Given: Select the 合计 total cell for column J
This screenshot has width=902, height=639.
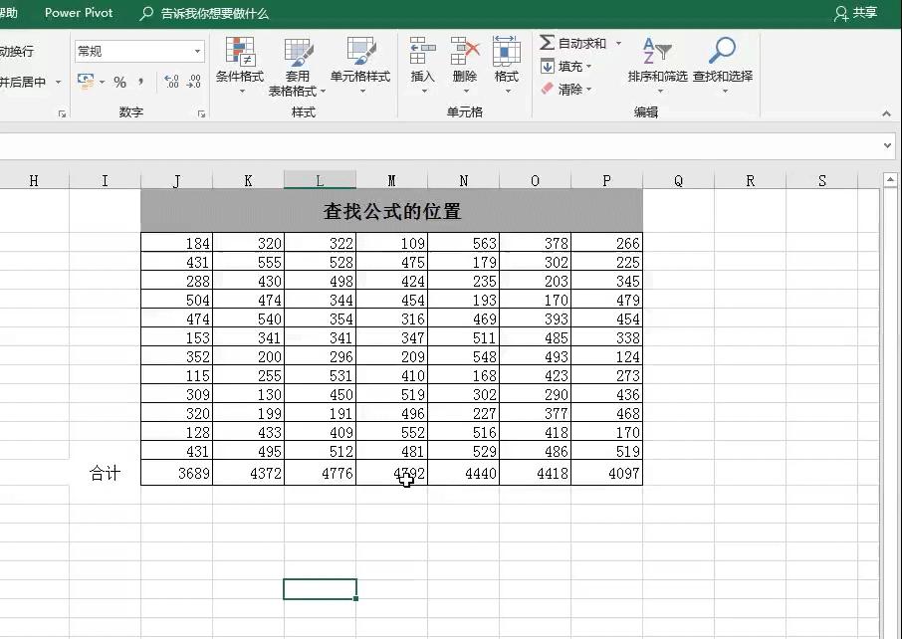Looking at the screenshot, I should 177,474.
